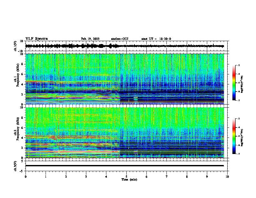Click the "Time (min)" x-axis label
Image resolution: width=256 pixels, height=198 pixels.
[x=129, y=180]
